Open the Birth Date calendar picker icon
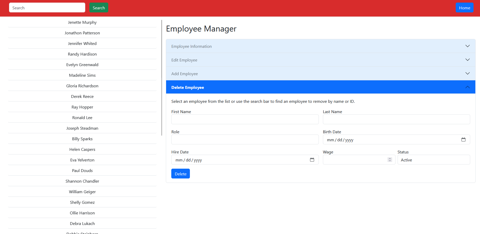Screen dimensions: 480x234 463,140
